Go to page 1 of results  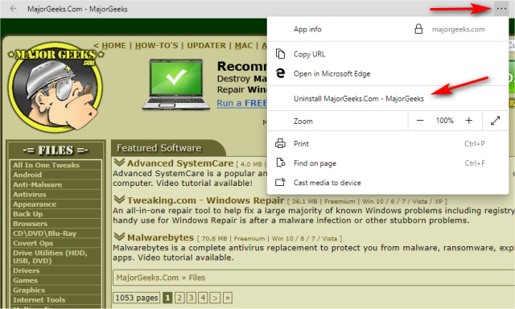pos(167,298)
